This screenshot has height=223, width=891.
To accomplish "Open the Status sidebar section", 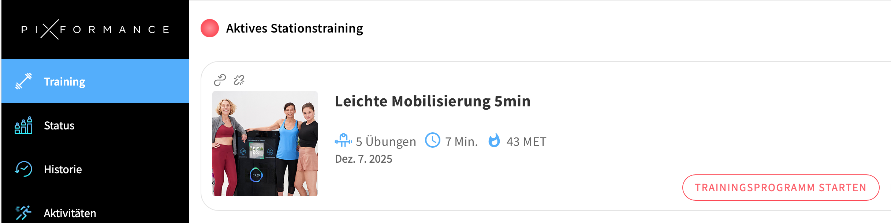I will 59,125.
